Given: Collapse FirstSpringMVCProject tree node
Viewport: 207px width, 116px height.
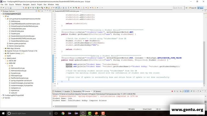Looking at the screenshot, I should click(1, 14).
